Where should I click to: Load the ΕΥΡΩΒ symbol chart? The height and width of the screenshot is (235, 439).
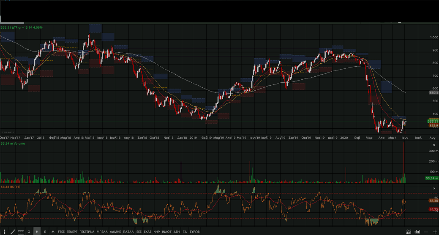[194, 232]
